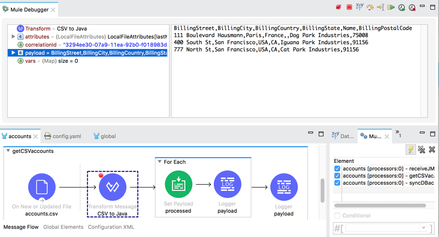Click remove all breakpoints double-X icon
The height and width of the screenshot is (237, 439).
tap(421, 150)
